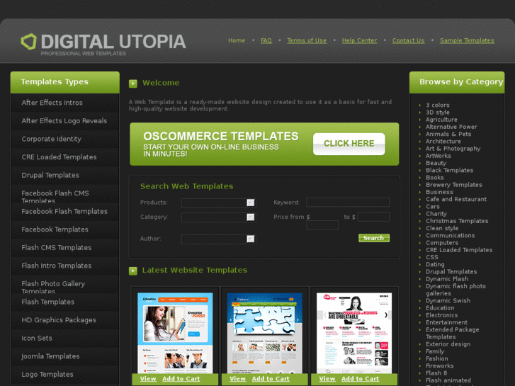Screen dimensions: 515x386
Task: Open Flash Templates type
Action: 47,302
